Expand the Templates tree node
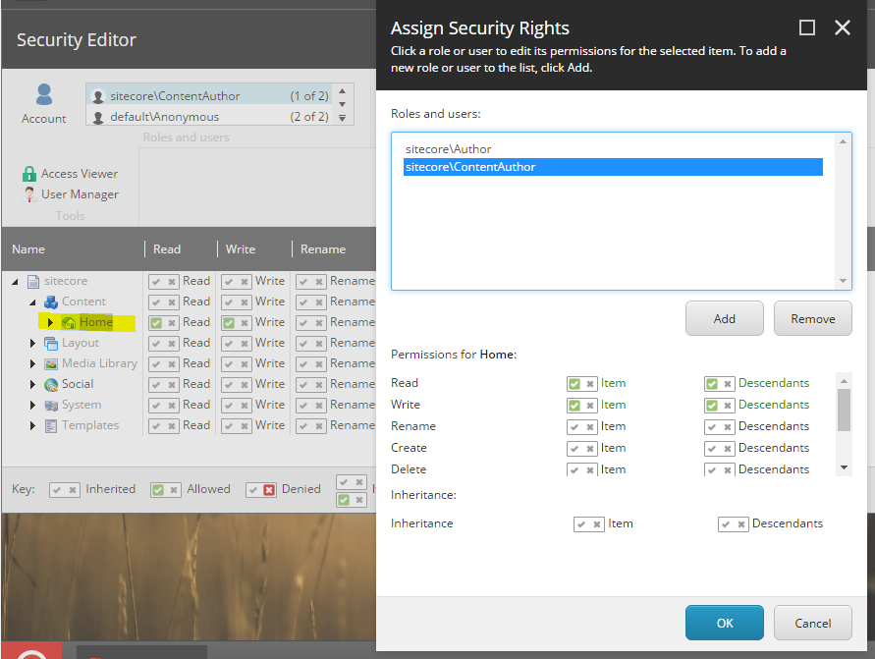The width and height of the screenshot is (875, 659). (x=32, y=426)
